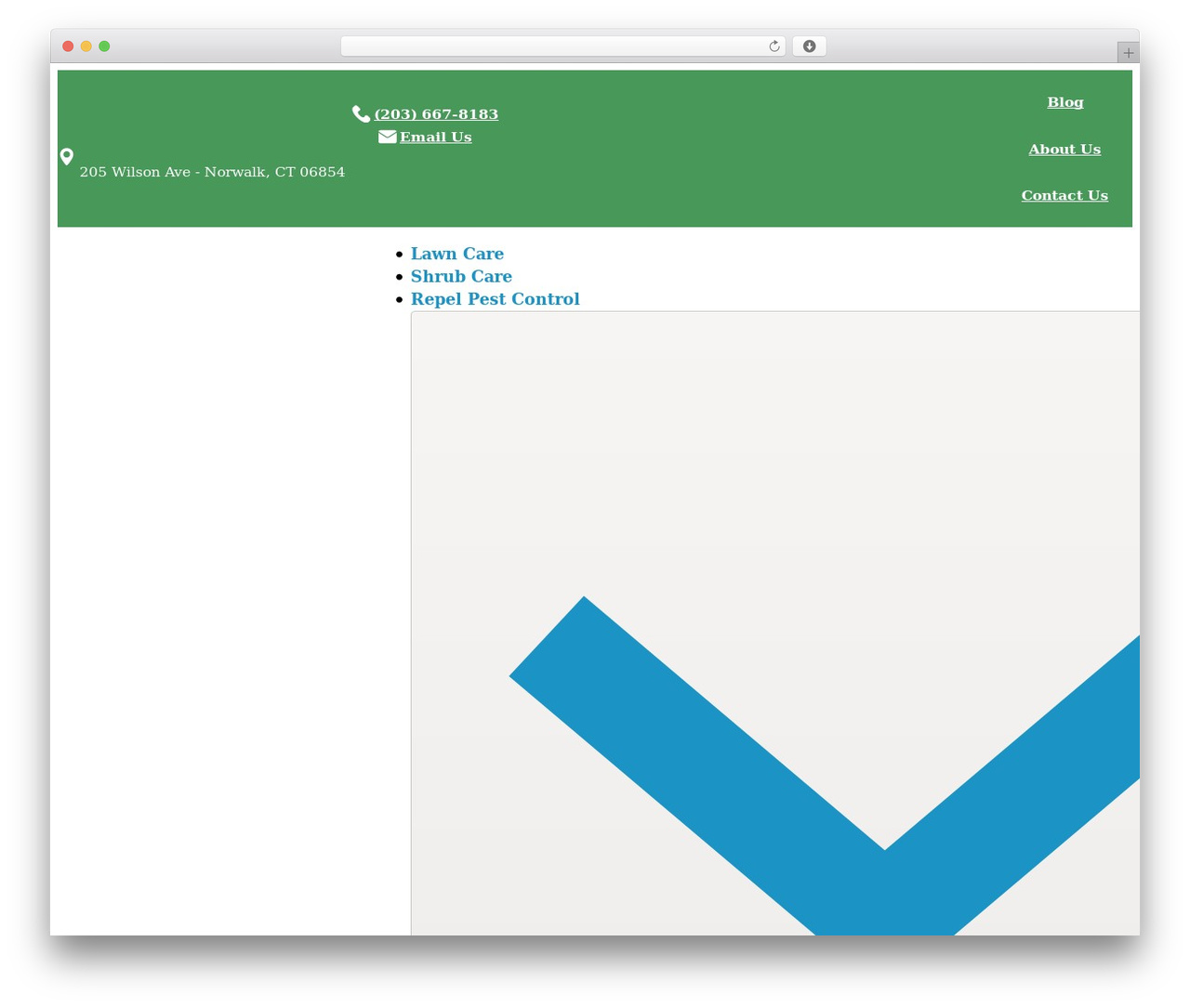This screenshot has width=1190, height=1007.
Task: Close the window with red button
Action: [x=68, y=46]
